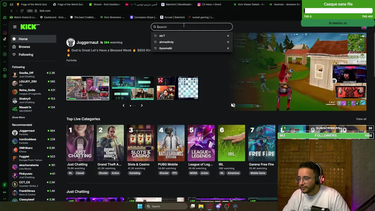Click the Kick logo in the header
Image resolution: width=375 pixels, height=211 pixels.
[x=30, y=27]
